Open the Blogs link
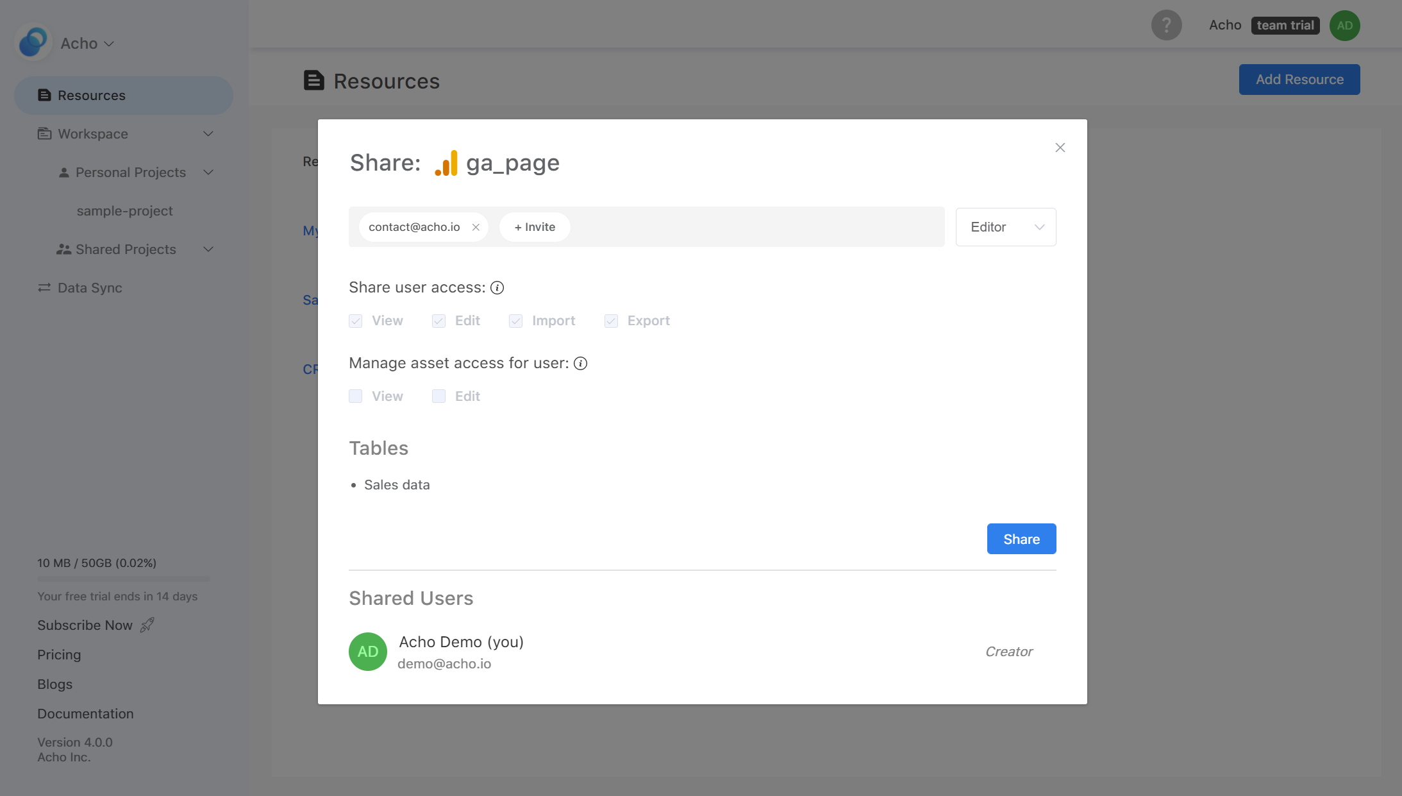 coord(54,684)
